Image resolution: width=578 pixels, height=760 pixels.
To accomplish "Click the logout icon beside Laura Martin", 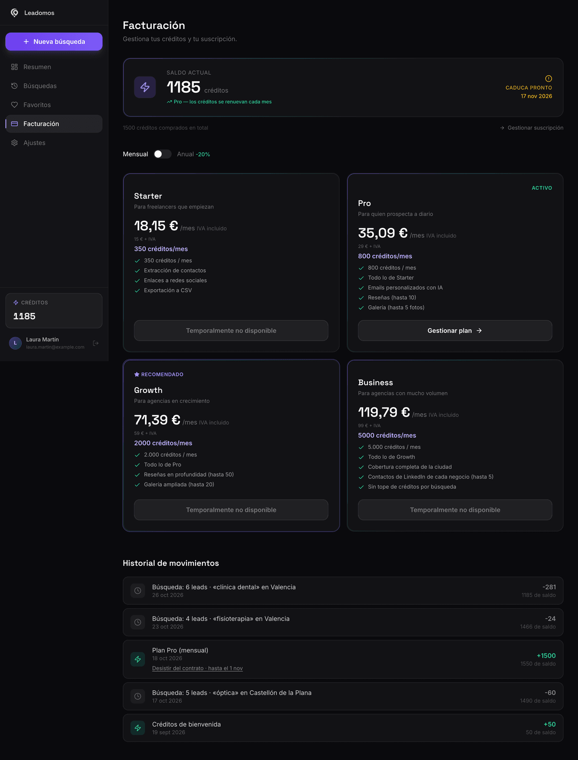I will tap(96, 343).
